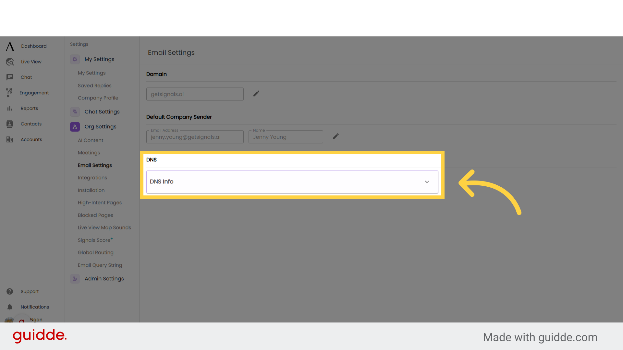Screen dimensions: 623x350
Task: Expand the DNS Info dropdown chevron
Action: point(427,182)
